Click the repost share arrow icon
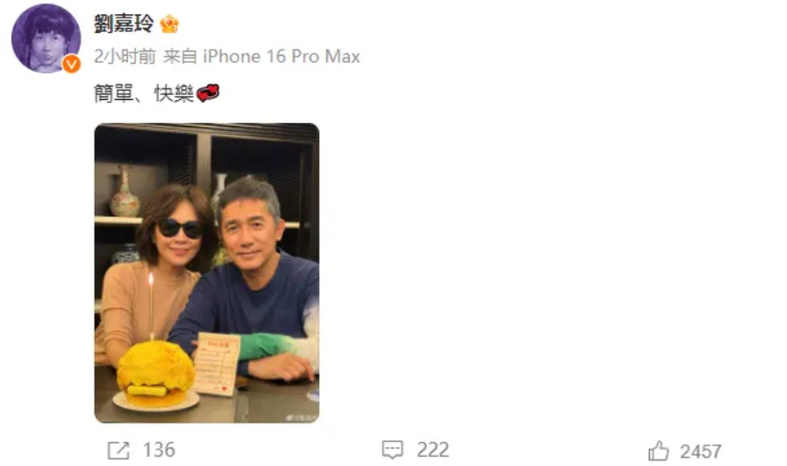The image size is (787, 466). click(x=119, y=450)
